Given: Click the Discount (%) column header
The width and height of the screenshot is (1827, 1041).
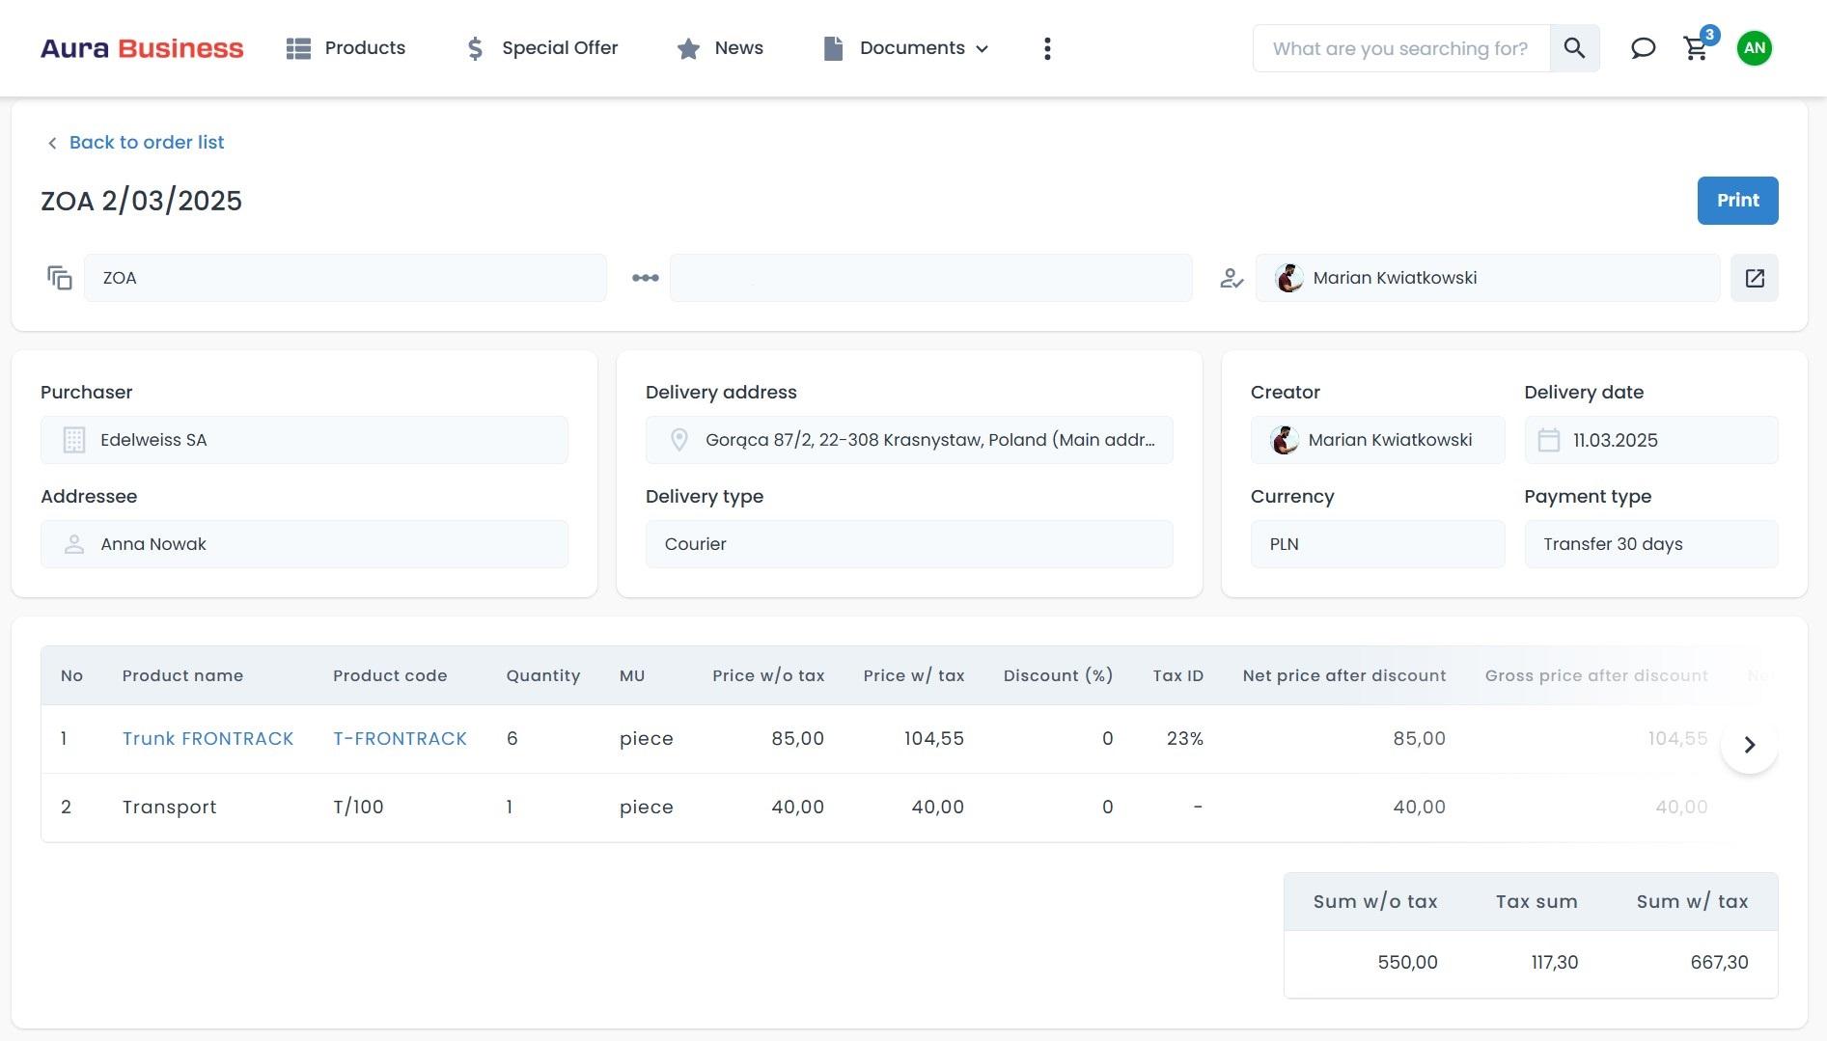Looking at the screenshot, I should (x=1058, y=676).
